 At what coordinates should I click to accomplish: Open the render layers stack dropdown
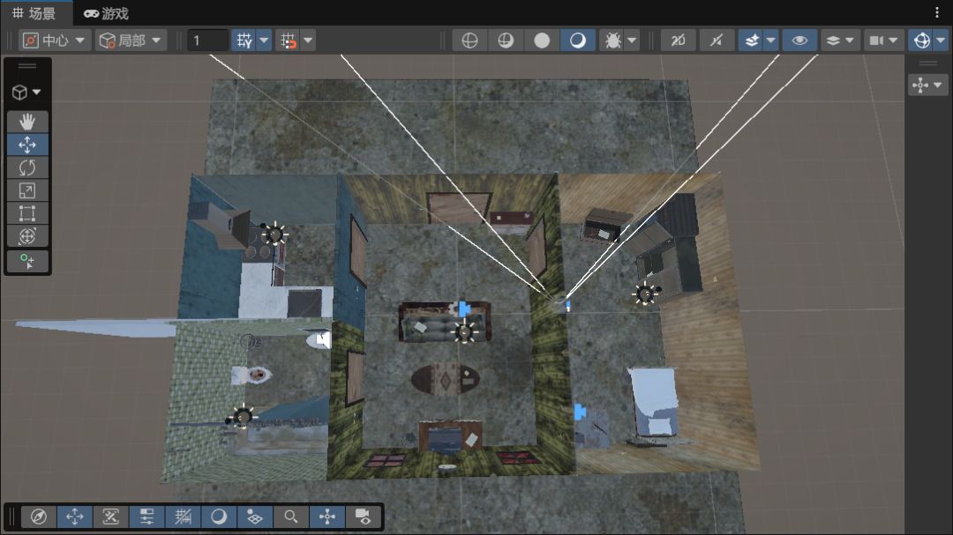[841, 41]
